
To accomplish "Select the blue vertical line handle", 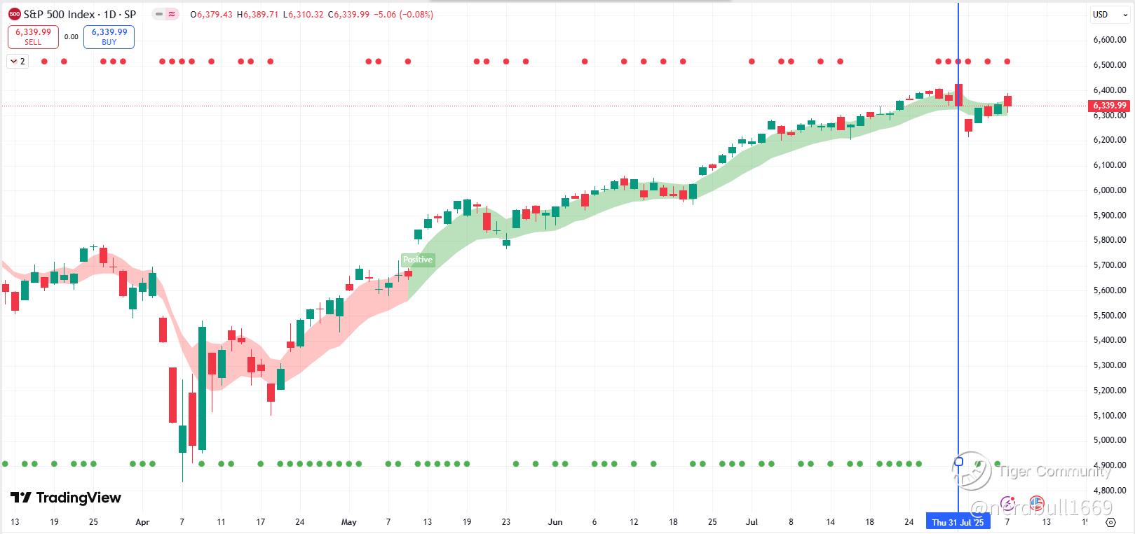I will click(x=959, y=461).
